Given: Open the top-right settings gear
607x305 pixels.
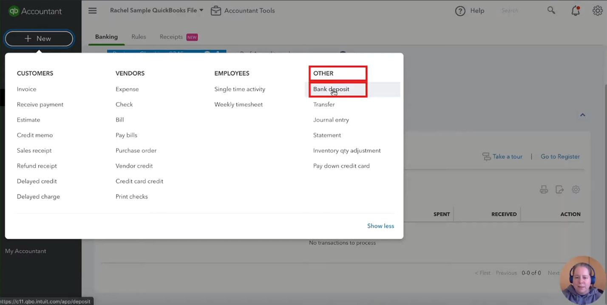Looking at the screenshot, I should [x=598, y=11].
